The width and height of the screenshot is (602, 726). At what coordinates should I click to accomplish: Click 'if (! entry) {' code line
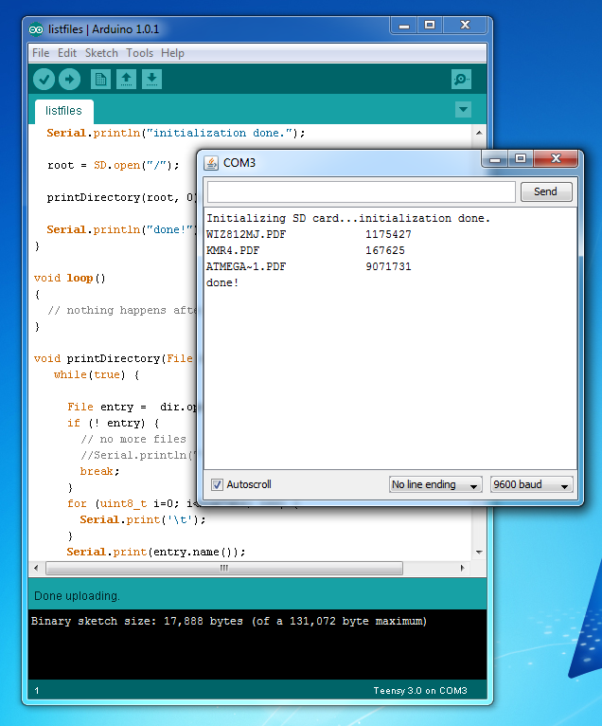[114, 424]
